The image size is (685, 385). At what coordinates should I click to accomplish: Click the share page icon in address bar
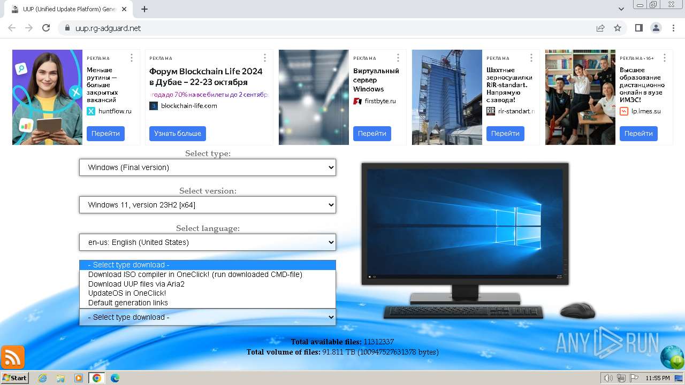pyautogui.click(x=600, y=28)
